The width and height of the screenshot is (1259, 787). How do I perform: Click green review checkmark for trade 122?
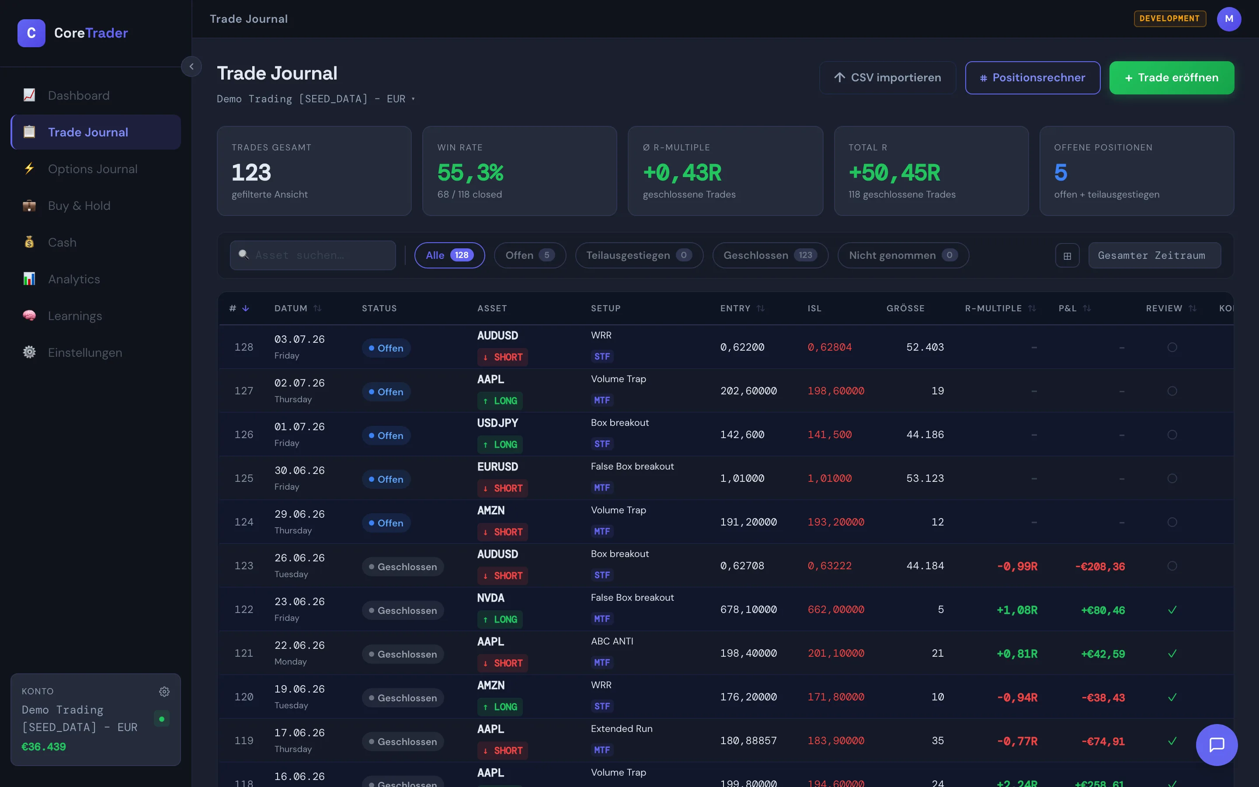pyautogui.click(x=1172, y=609)
